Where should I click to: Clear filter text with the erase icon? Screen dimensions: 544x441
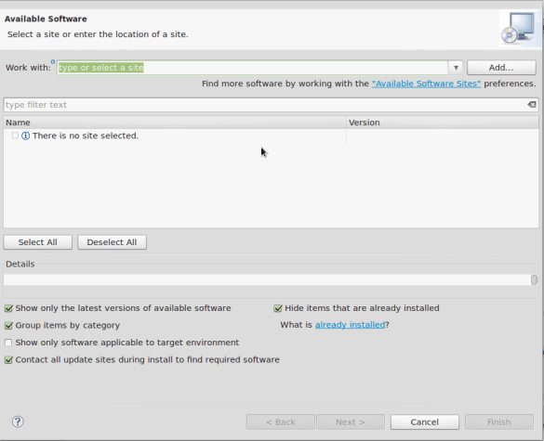point(532,104)
